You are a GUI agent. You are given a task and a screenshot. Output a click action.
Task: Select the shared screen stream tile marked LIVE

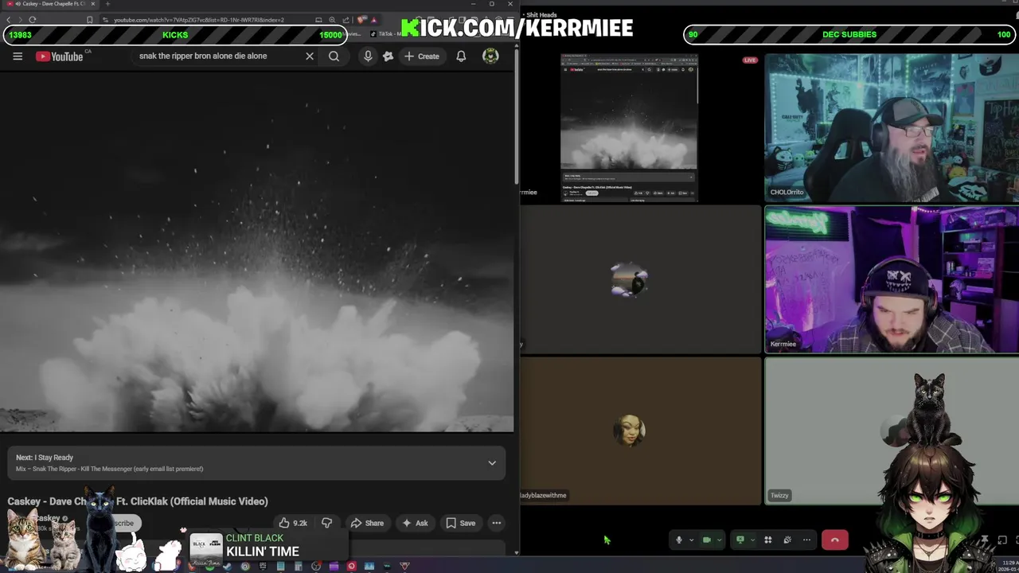pyautogui.click(x=640, y=127)
